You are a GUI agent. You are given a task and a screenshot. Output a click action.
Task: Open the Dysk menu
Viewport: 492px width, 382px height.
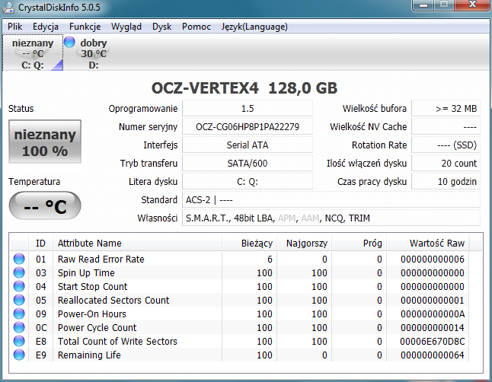pos(162,27)
